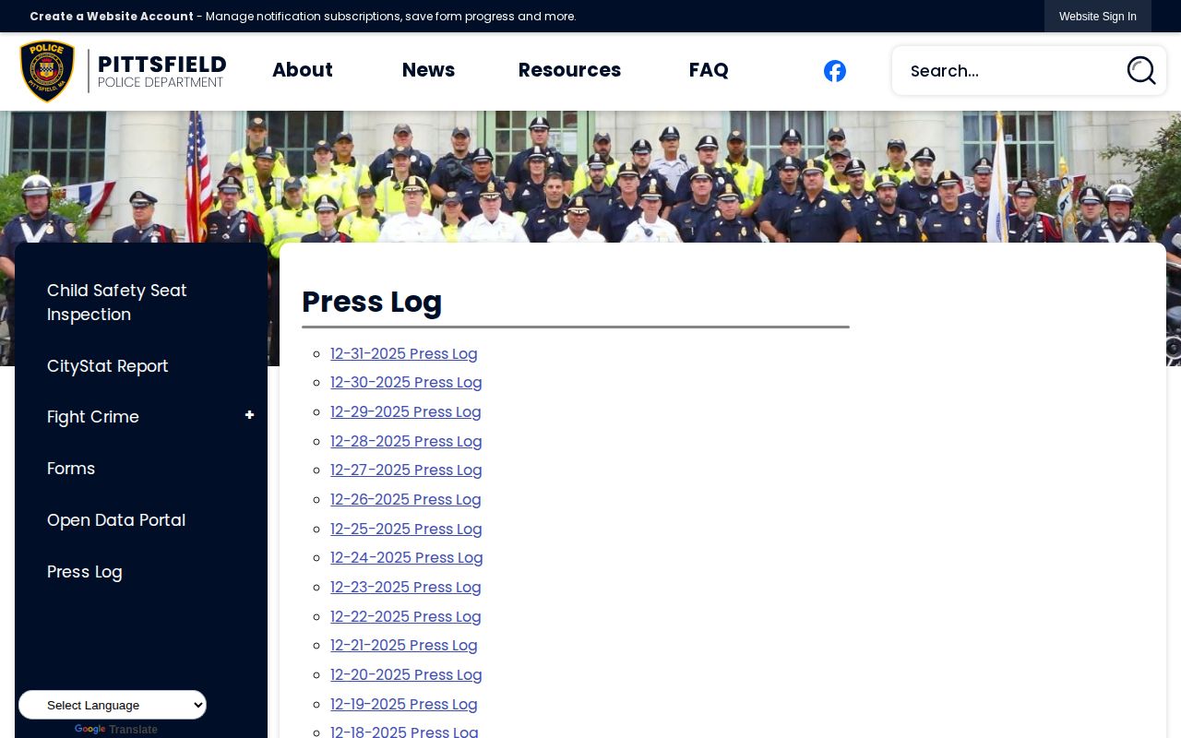
Task: Open the Pittsfield Police Facebook page icon
Action: [x=835, y=71]
